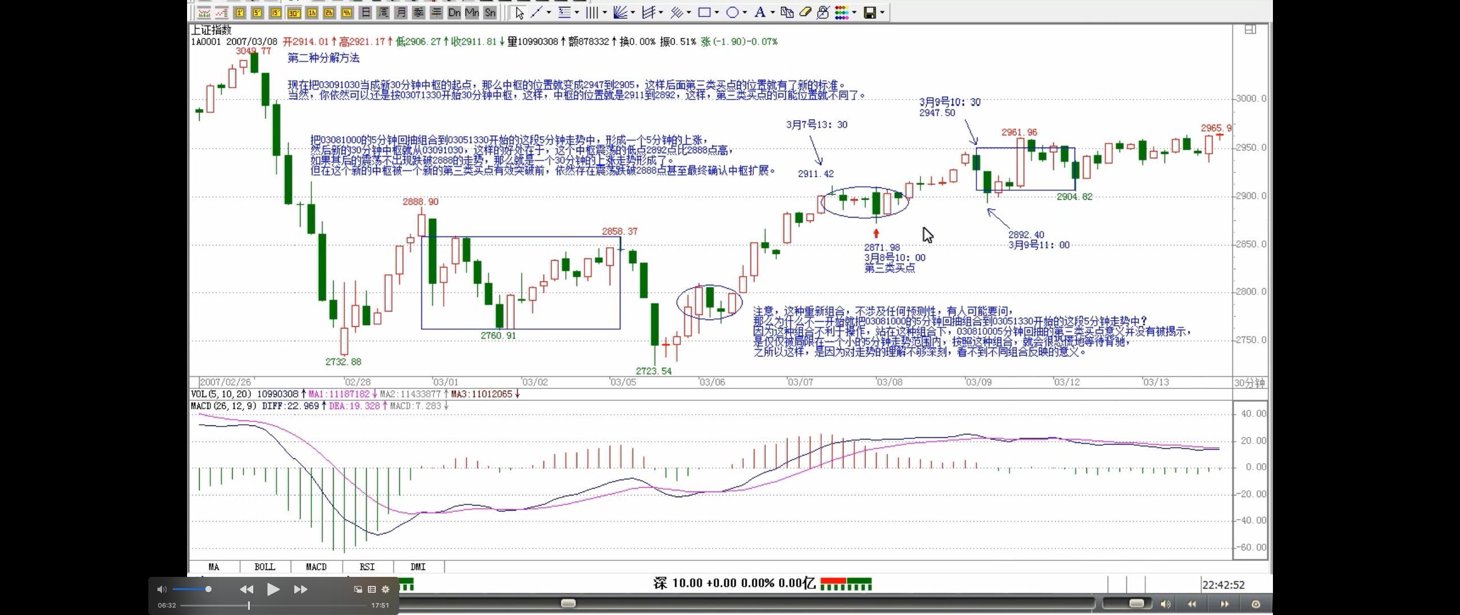Screen dimensions: 1460x615
Task: Open overlay player settings gear
Action: 386,589
